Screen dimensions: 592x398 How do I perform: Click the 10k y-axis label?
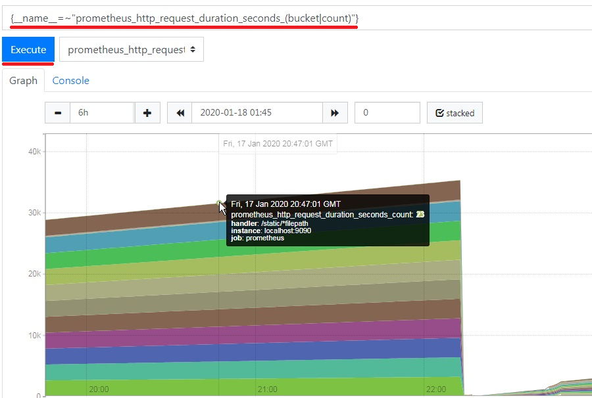click(34, 336)
